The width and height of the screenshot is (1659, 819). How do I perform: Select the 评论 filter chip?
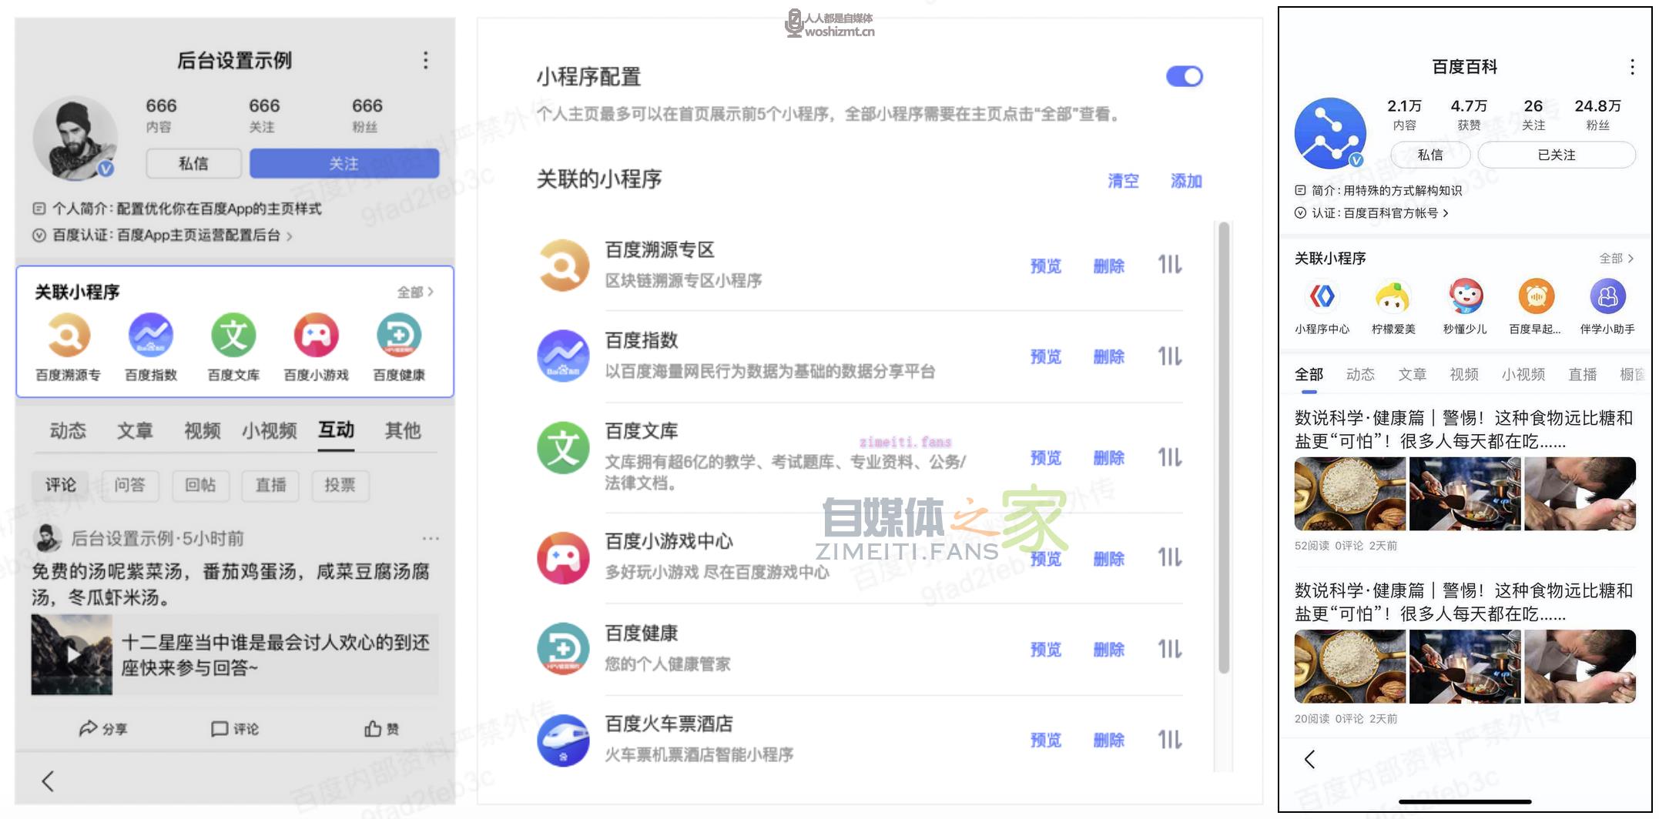coord(61,485)
